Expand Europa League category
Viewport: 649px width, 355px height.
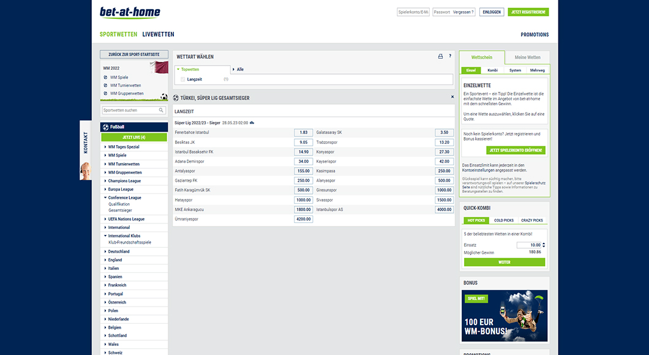121,189
